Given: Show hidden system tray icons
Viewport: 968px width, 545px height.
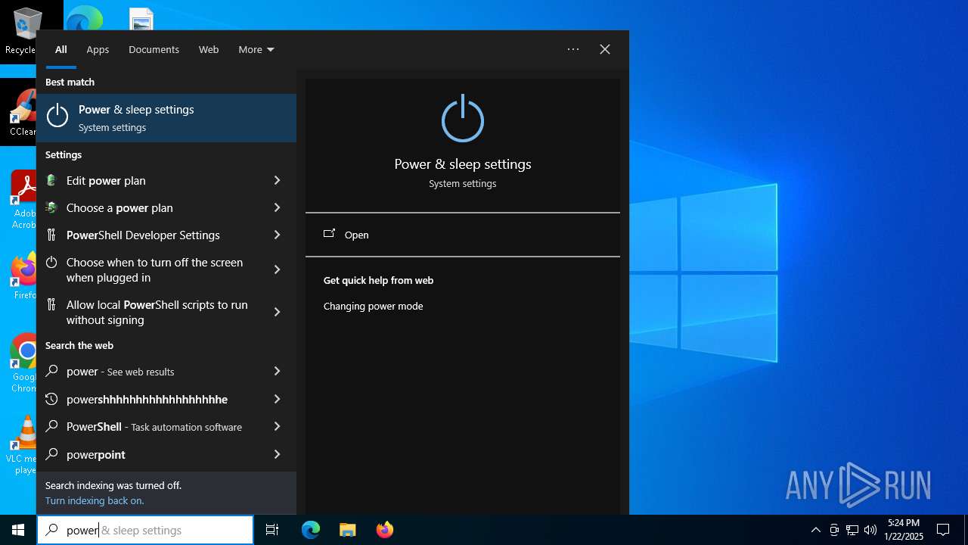Looking at the screenshot, I should click(x=815, y=530).
